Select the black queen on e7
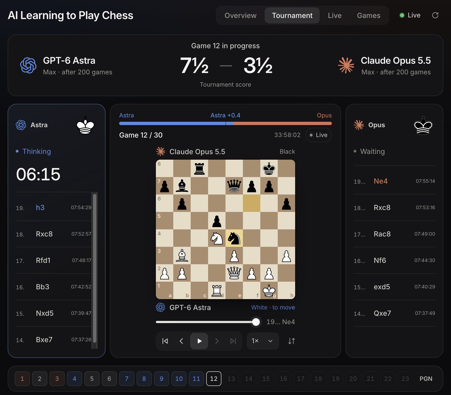The height and width of the screenshot is (395, 451). pyautogui.click(x=234, y=186)
